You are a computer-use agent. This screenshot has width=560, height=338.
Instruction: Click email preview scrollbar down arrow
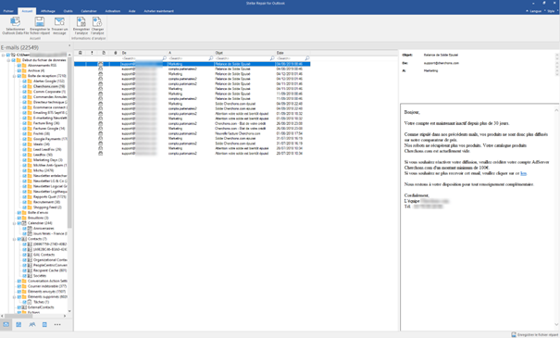(x=556, y=324)
